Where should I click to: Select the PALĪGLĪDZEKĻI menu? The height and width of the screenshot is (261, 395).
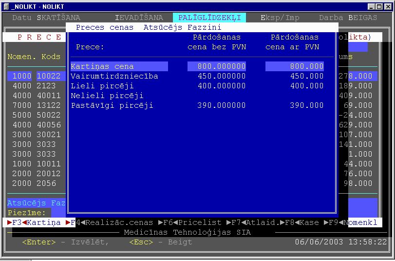pyautogui.click(x=209, y=18)
